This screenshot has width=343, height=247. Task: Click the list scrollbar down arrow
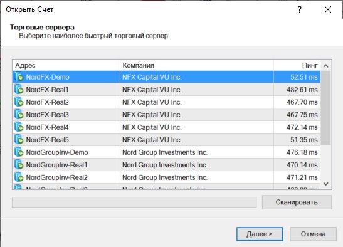point(325,184)
